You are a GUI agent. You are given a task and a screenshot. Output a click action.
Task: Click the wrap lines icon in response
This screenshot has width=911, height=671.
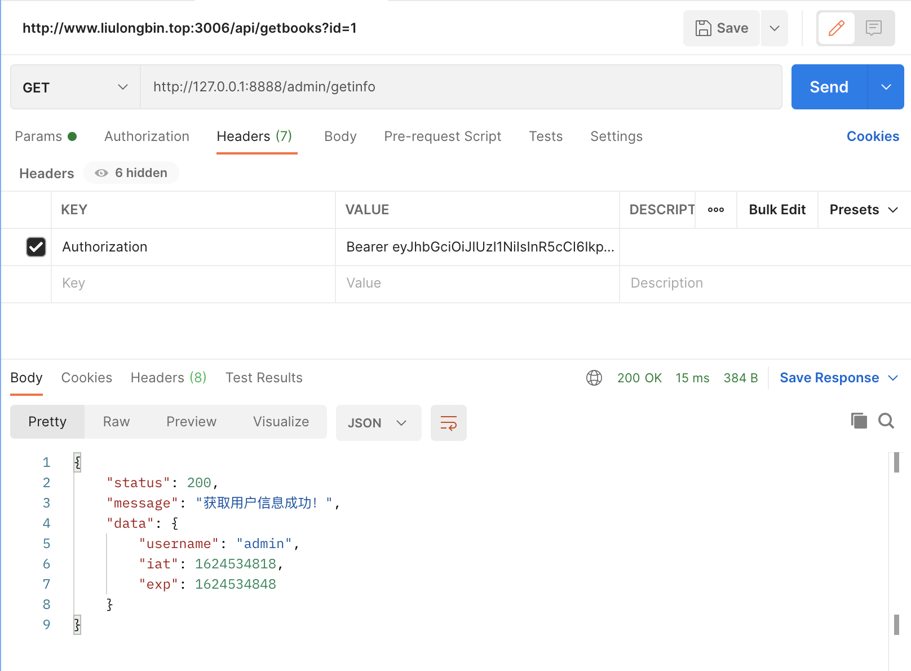tap(448, 423)
